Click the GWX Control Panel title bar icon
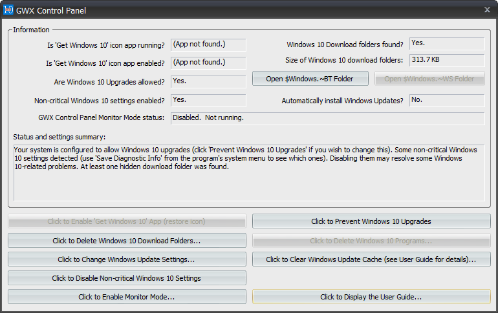The width and height of the screenshot is (498, 313). coord(9,10)
